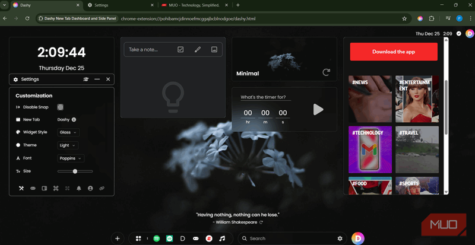Open the Theme dropdown set to Light

coord(68,145)
